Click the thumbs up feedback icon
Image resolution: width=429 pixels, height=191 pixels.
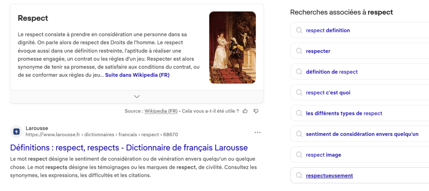[x=245, y=111]
